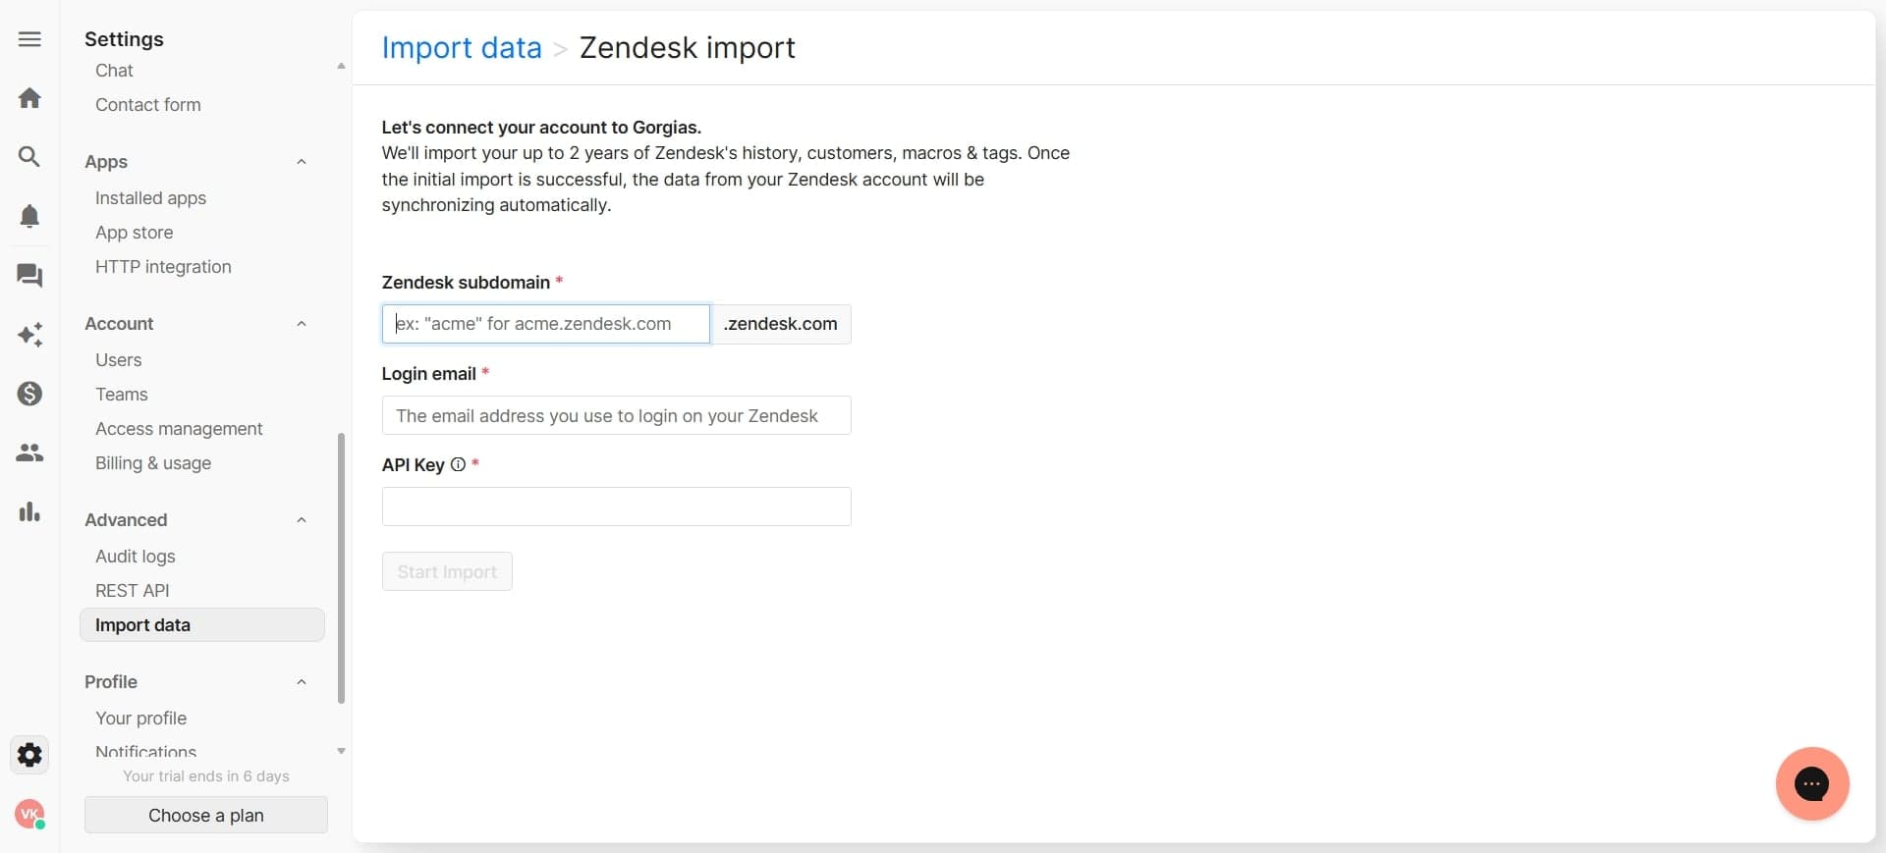Open Users settings
Image resolution: width=1886 pixels, height=853 pixels.
pyautogui.click(x=119, y=360)
